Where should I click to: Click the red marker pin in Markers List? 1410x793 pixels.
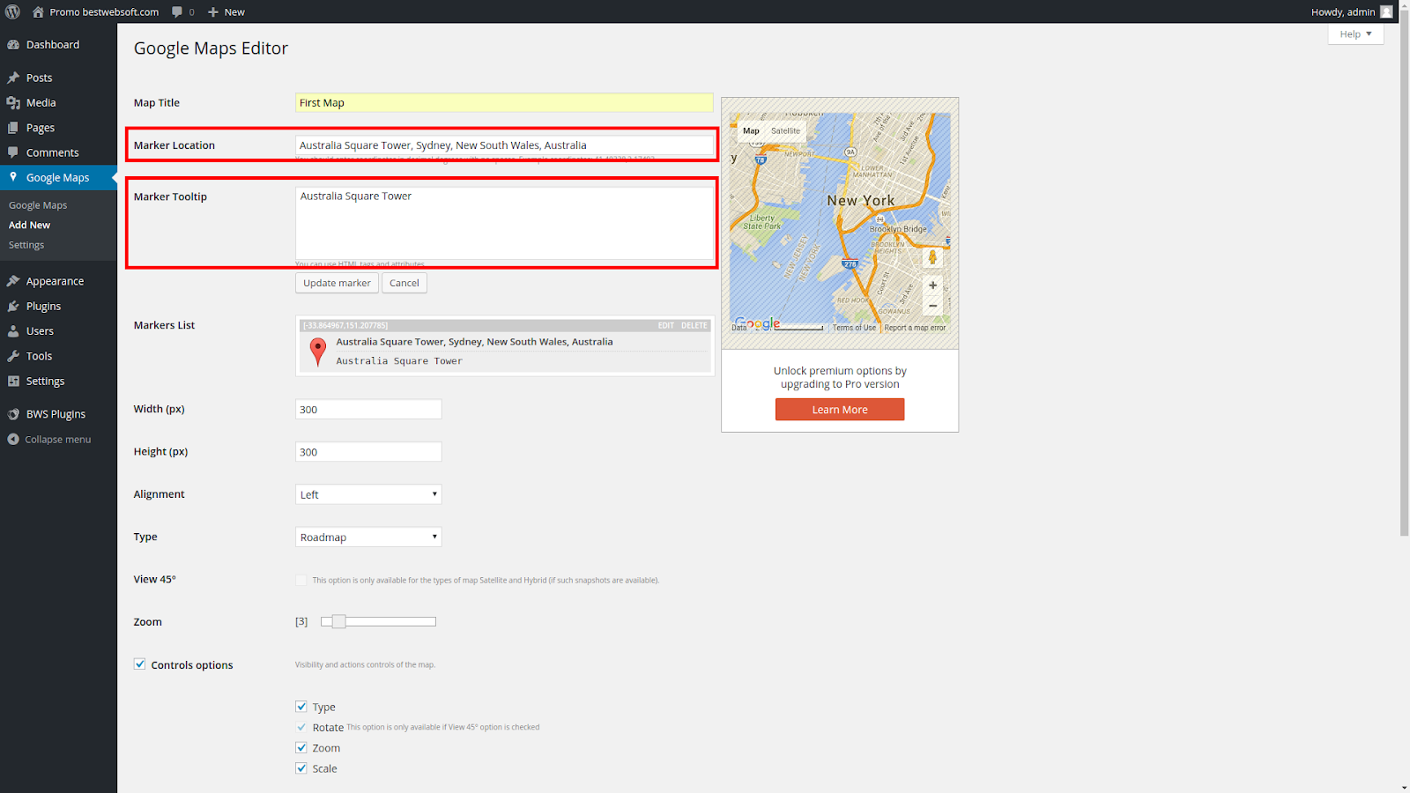[318, 352]
